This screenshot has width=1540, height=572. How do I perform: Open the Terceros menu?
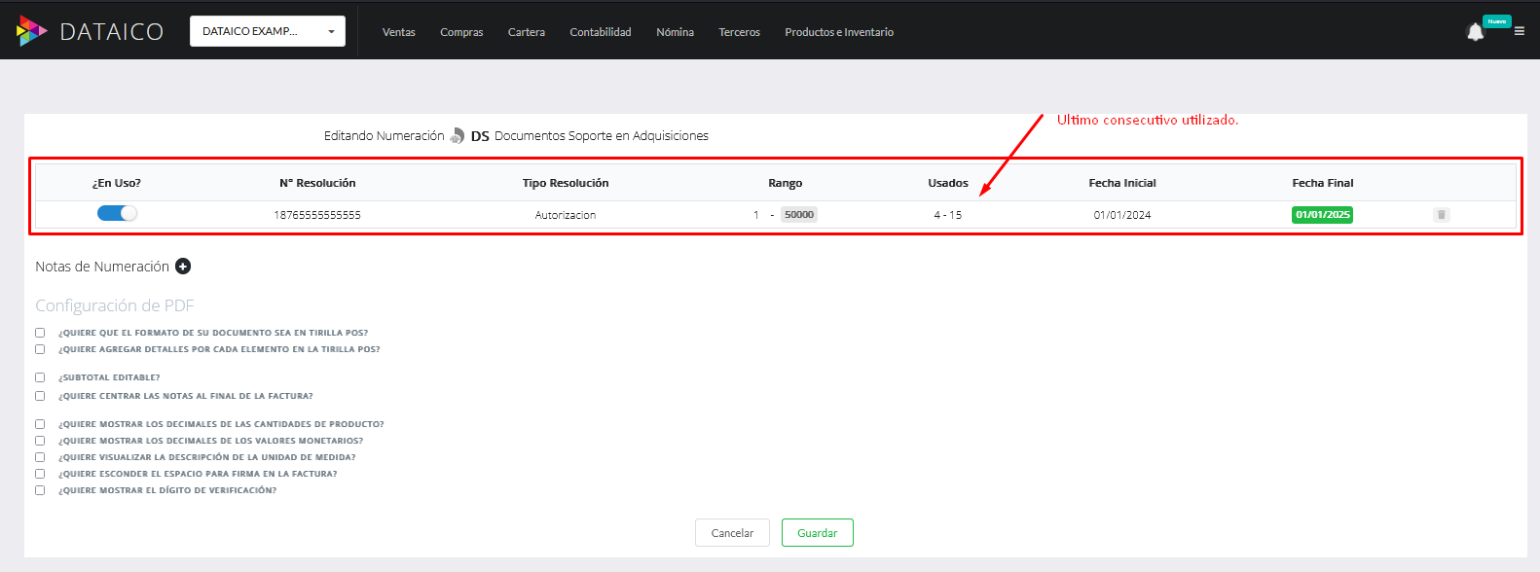740,32
